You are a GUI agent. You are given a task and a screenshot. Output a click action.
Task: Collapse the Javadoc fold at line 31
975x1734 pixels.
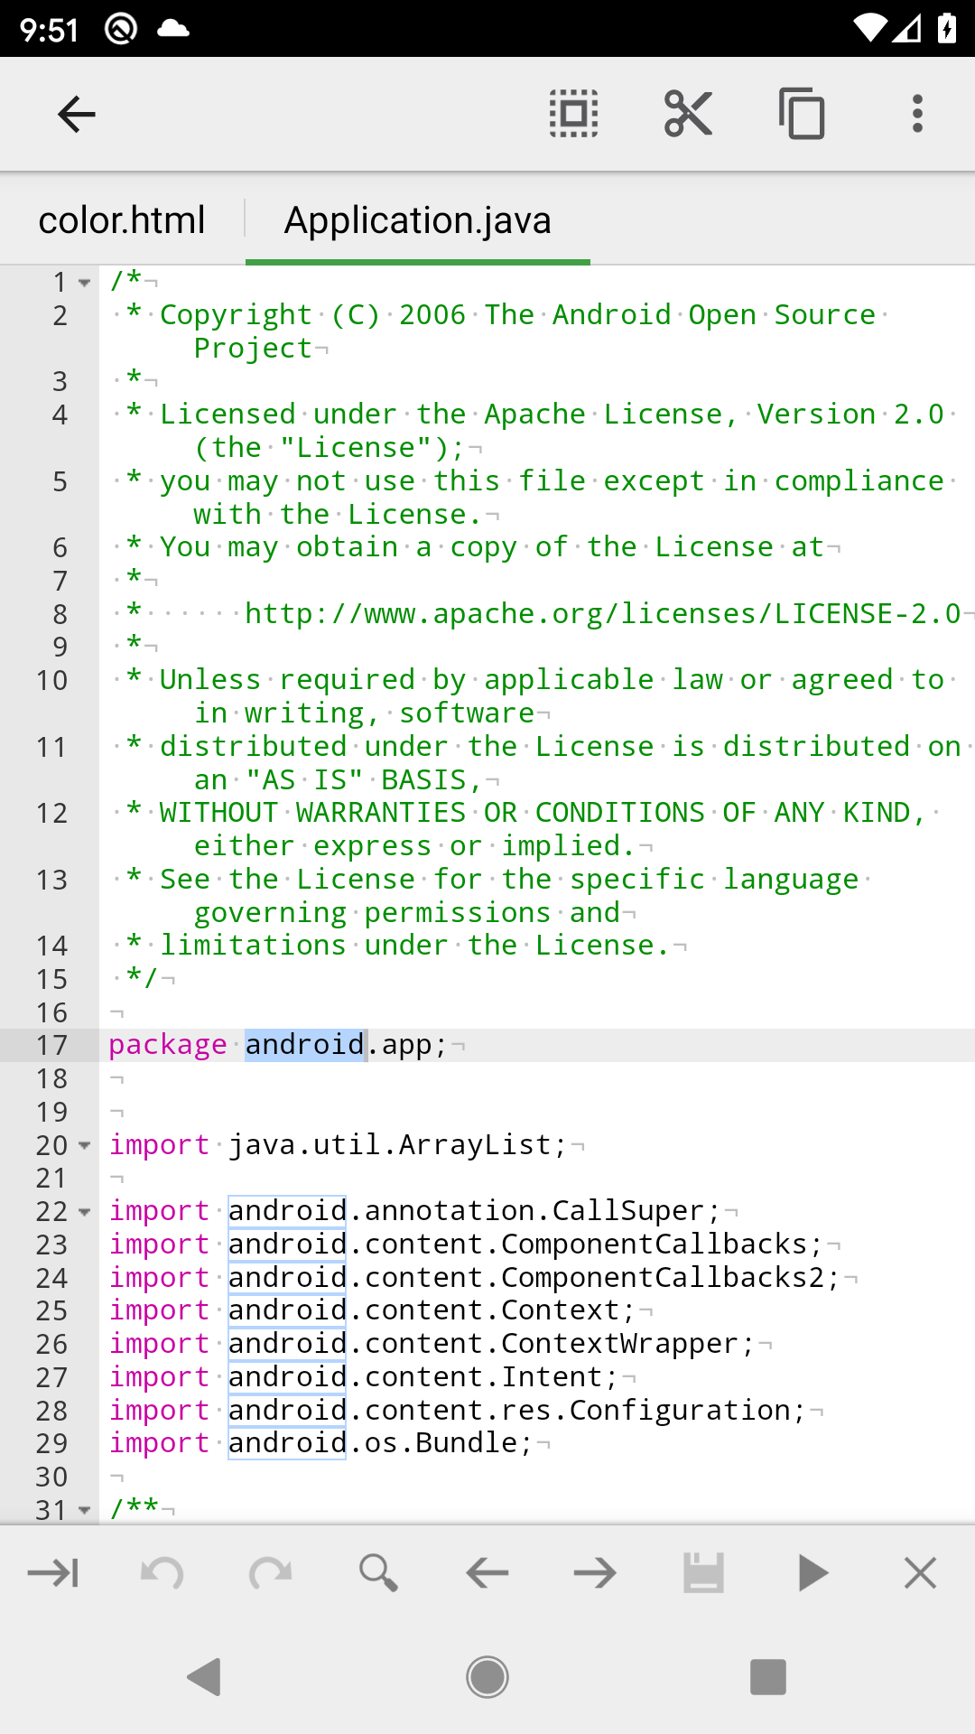point(85,1510)
